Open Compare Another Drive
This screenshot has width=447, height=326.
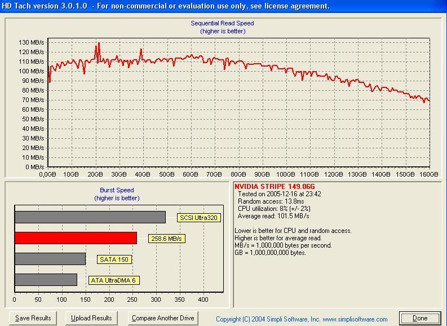[163, 318]
